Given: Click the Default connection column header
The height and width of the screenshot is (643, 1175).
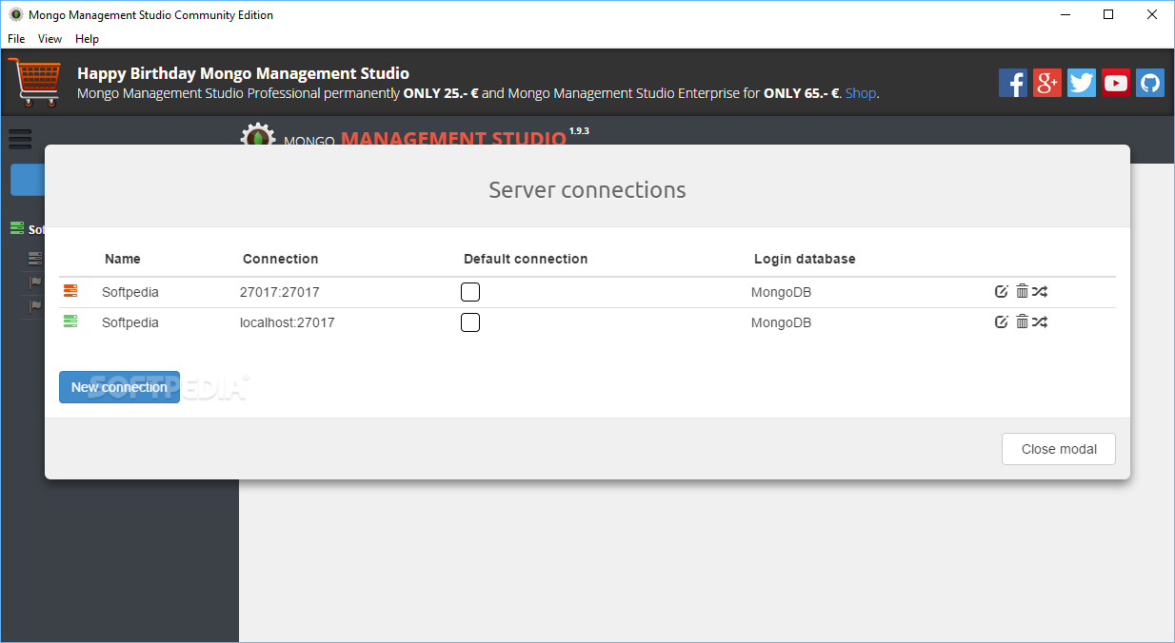Looking at the screenshot, I should click(526, 259).
